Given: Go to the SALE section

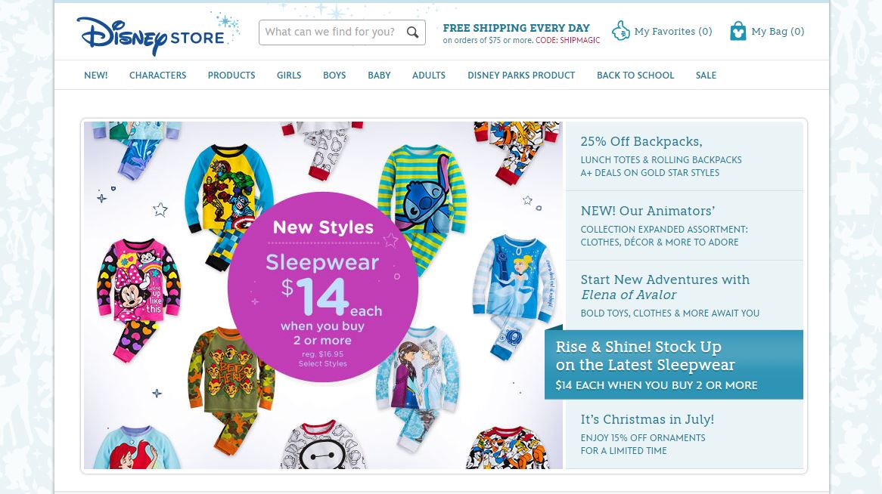Looking at the screenshot, I should point(706,76).
